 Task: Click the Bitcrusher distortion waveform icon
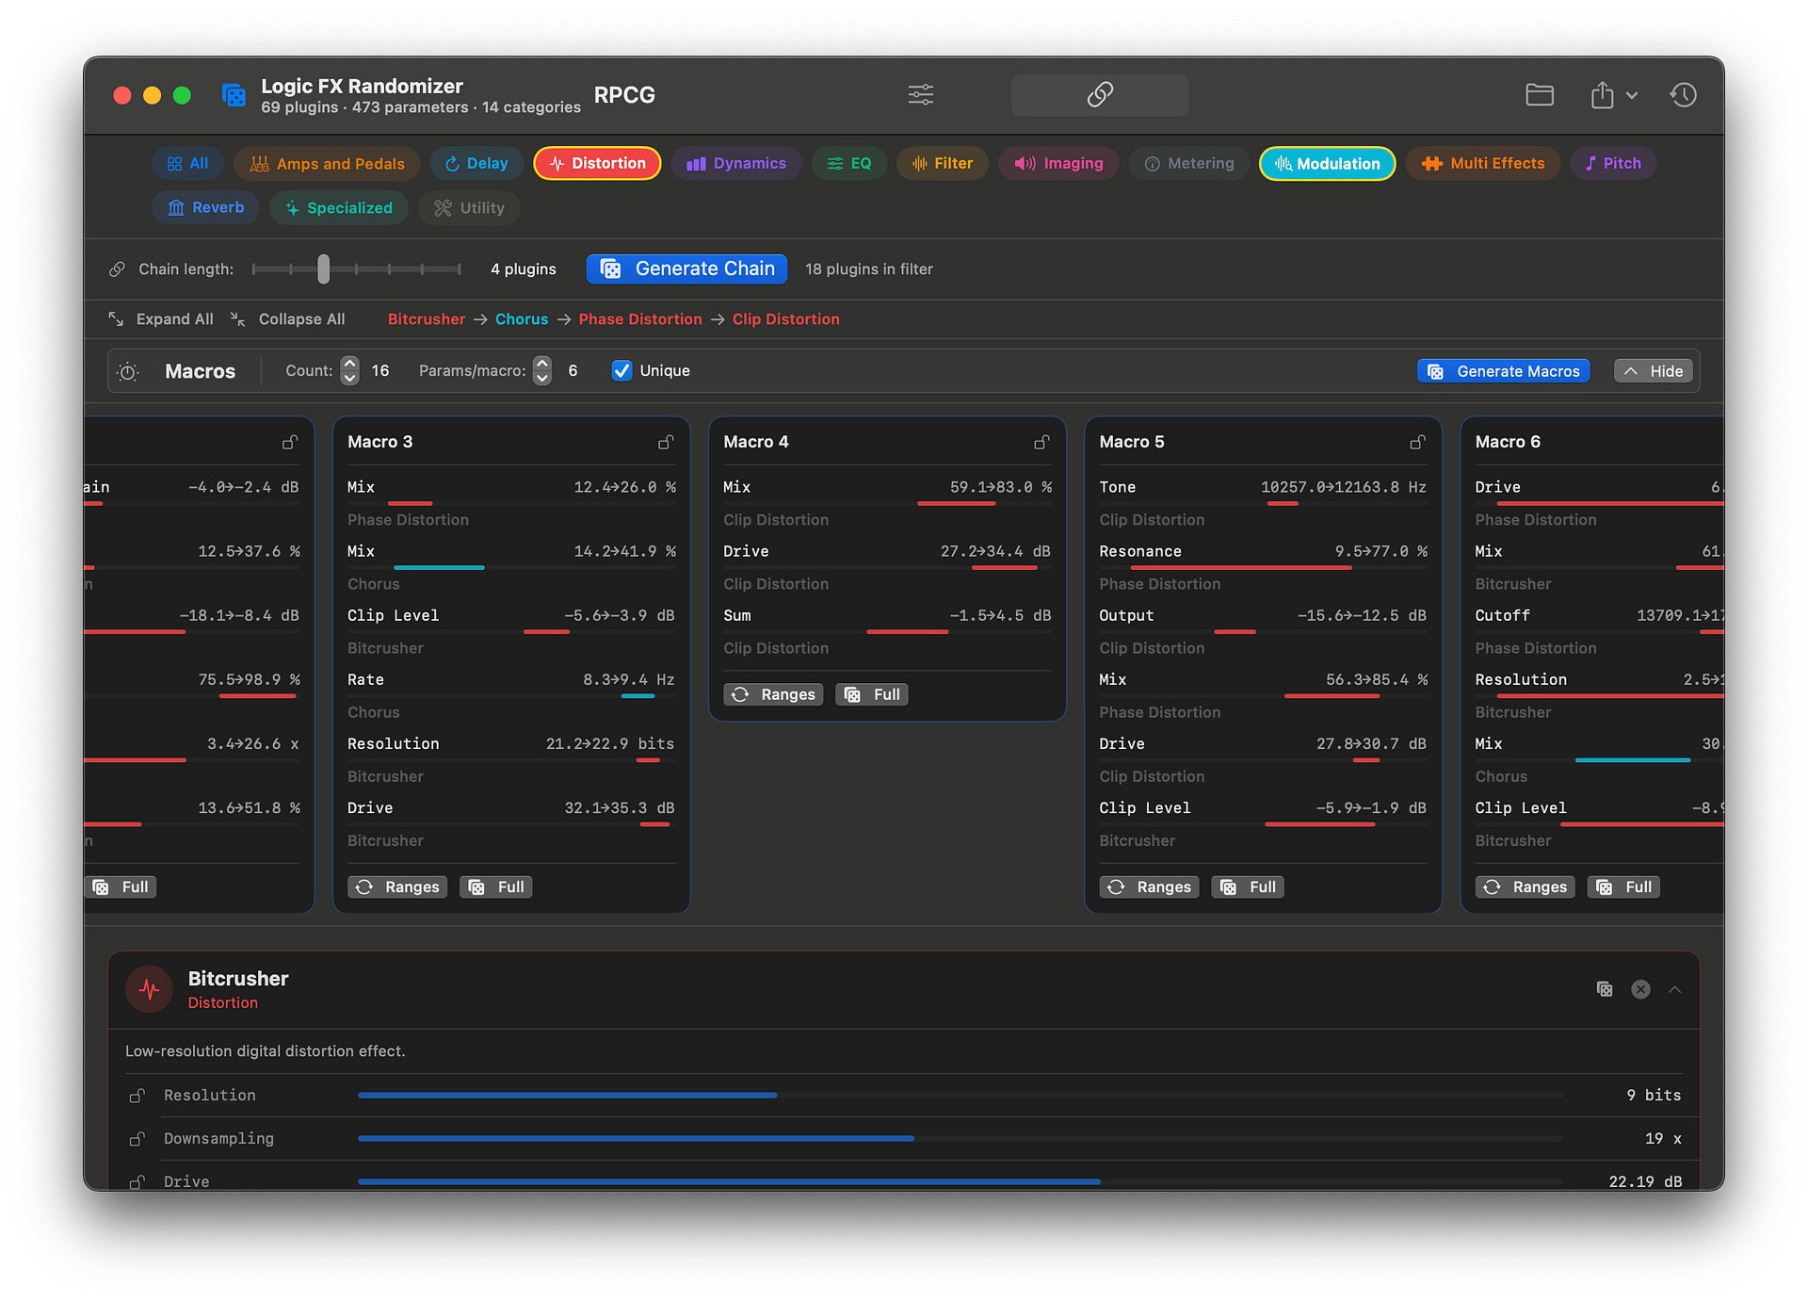coord(149,989)
